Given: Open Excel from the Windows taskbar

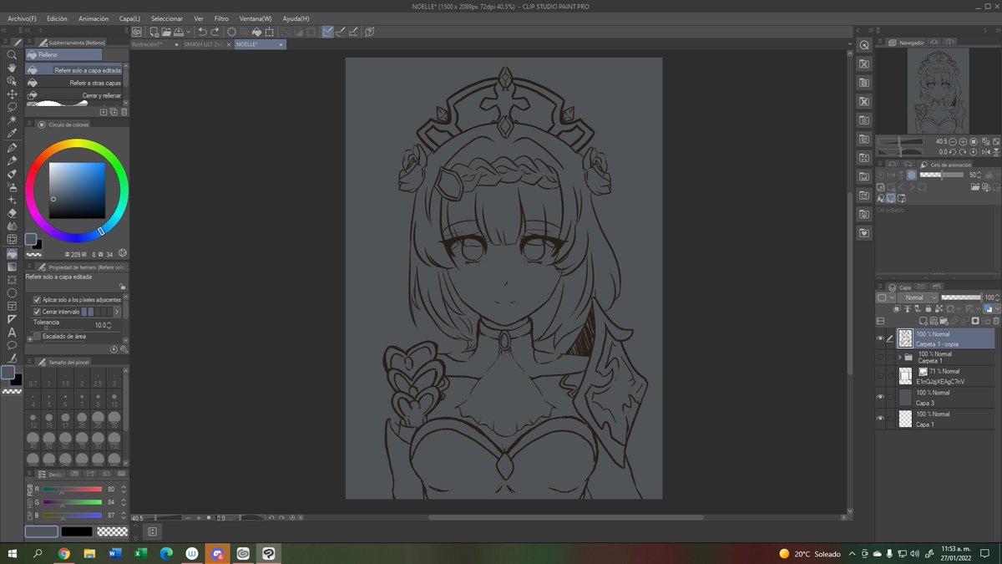Looking at the screenshot, I should click(x=139, y=553).
